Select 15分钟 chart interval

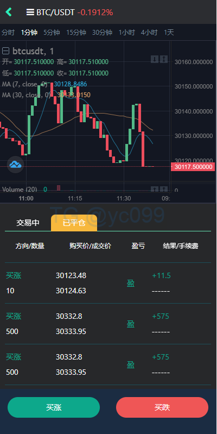(76, 33)
